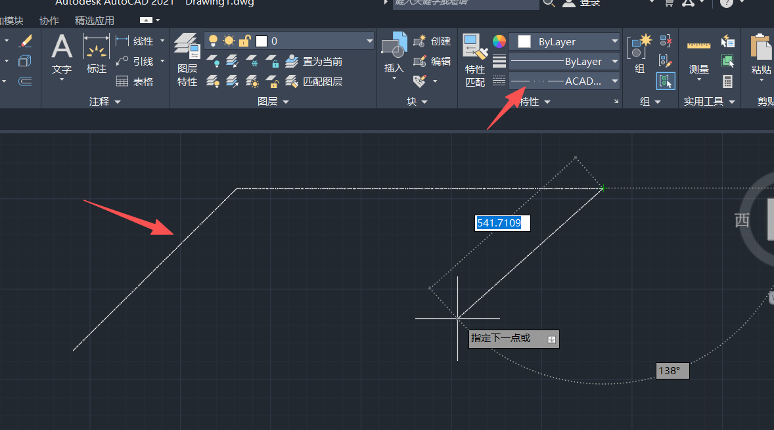This screenshot has width=774, height=430.
Task: Open the quick calculator icon
Action: click(x=727, y=81)
